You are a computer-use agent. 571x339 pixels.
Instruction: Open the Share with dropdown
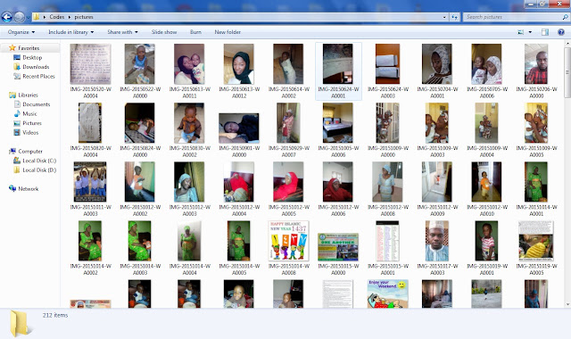[x=122, y=32]
